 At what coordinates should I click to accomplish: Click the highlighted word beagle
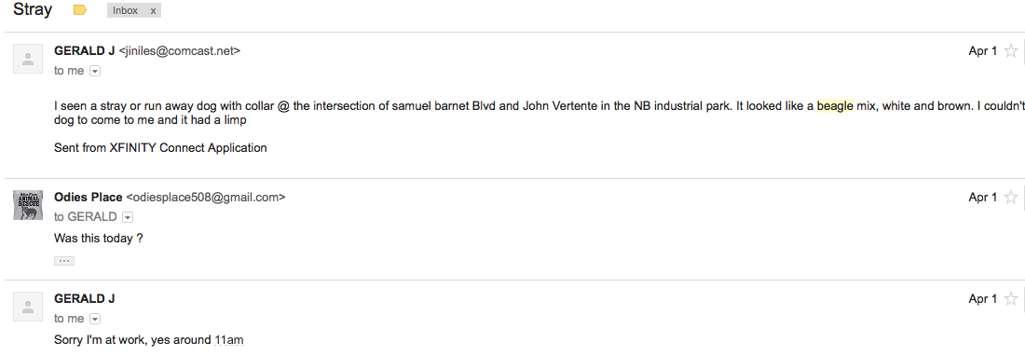point(835,106)
